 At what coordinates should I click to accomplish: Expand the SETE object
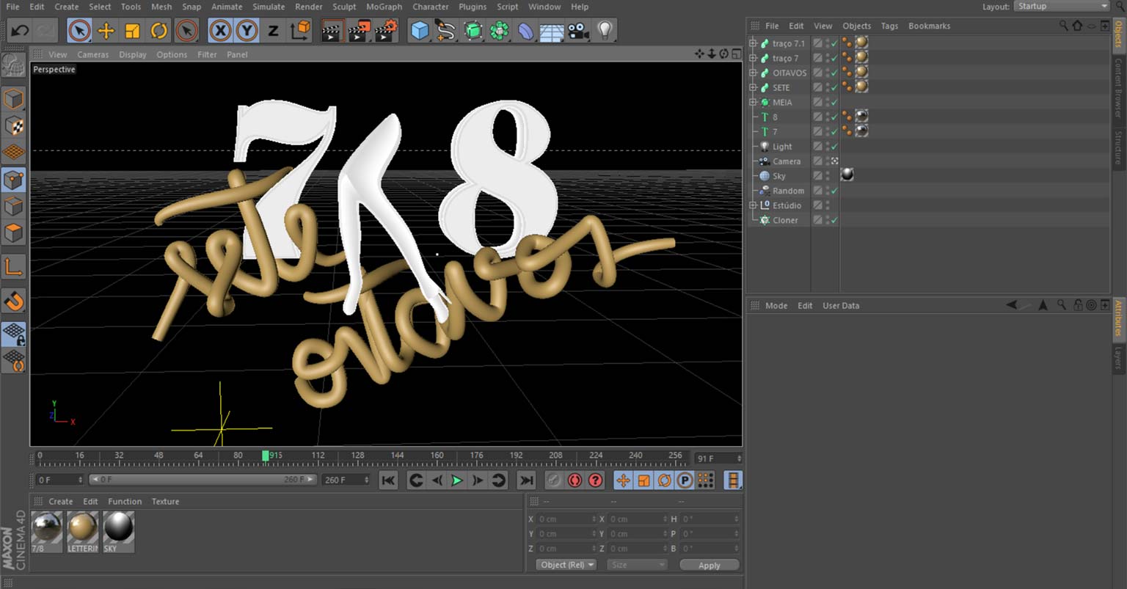753,87
